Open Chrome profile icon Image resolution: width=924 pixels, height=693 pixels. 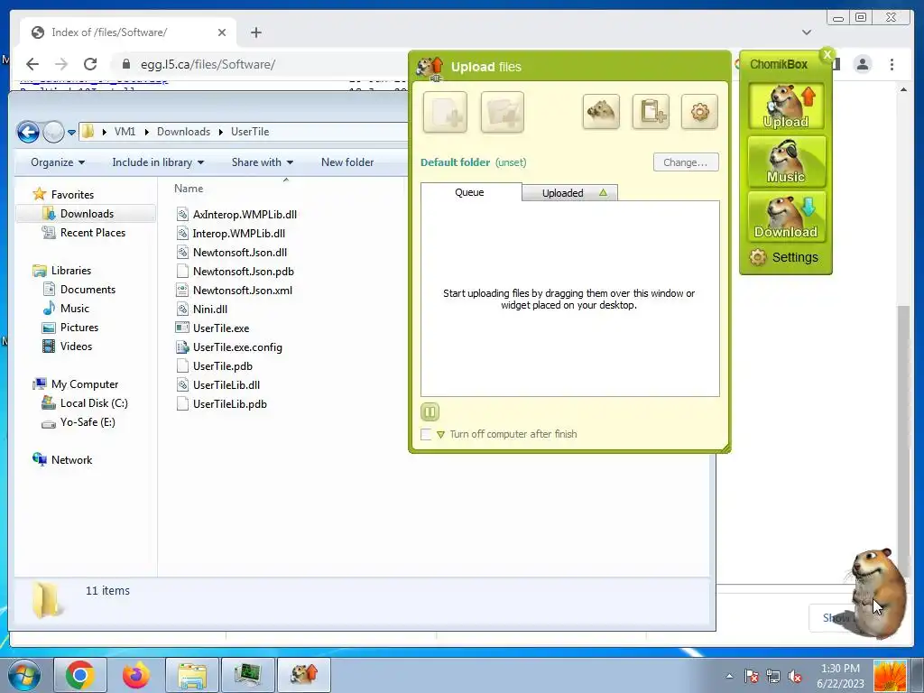(x=862, y=64)
